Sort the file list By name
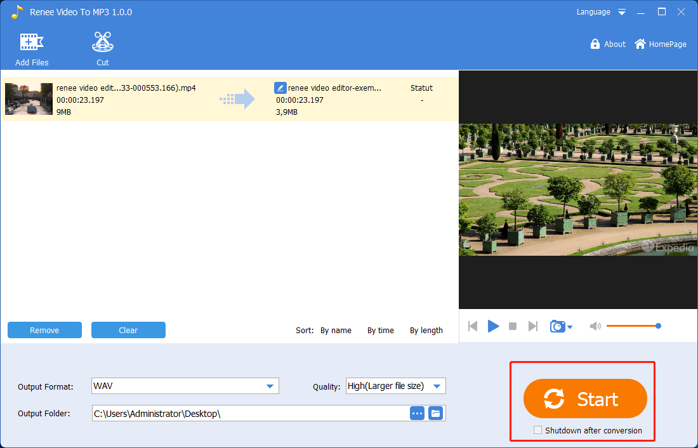 tap(336, 331)
